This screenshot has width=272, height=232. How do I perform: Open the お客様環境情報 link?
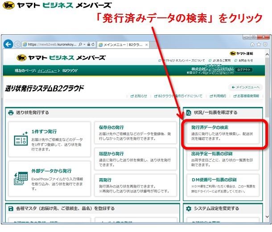246,96
